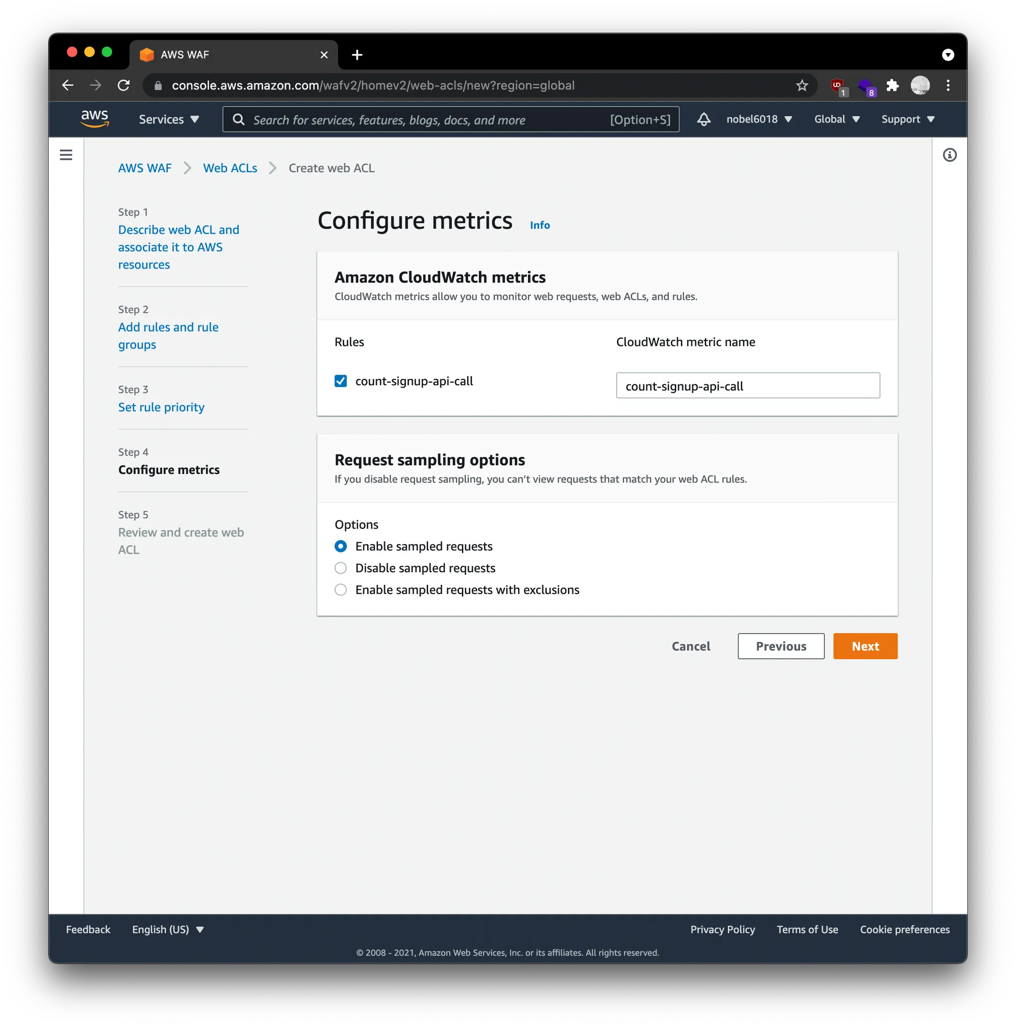This screenshot has width=1016, height=1028.
Task: Select Enable sampled requests with exclusions
Action: (341, 590)
